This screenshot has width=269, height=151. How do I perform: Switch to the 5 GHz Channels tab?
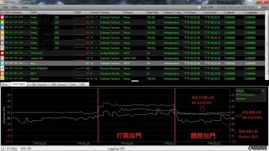pyautogui.click(x=58, y=84)
